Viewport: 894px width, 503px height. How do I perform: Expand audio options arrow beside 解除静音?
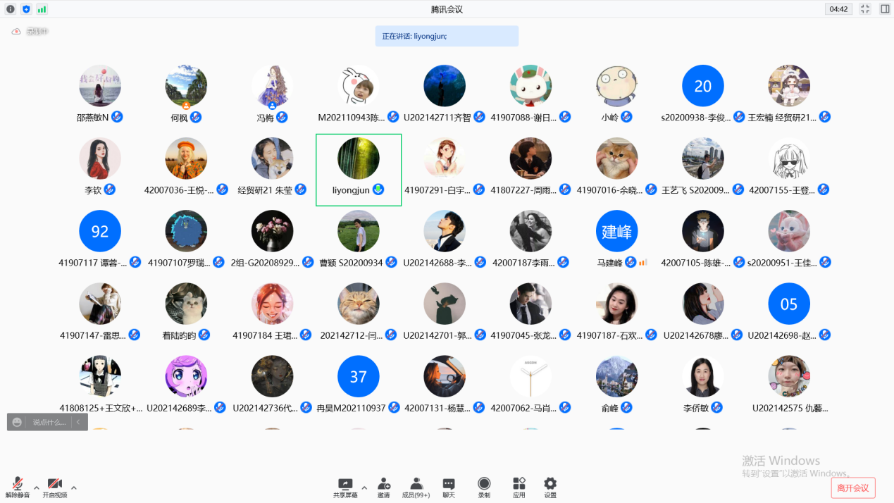[37, 488]
